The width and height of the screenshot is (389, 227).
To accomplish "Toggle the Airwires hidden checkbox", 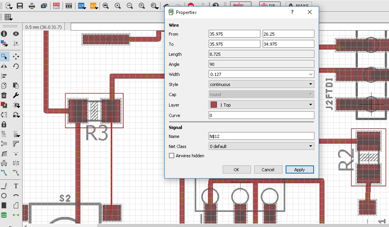I will (x=172, y=156).
